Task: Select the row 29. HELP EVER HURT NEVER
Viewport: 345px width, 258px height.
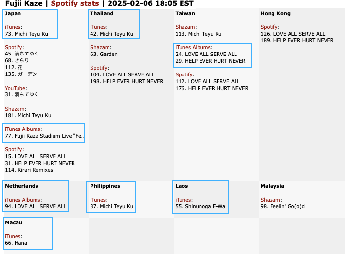Action: pos(210,61)
